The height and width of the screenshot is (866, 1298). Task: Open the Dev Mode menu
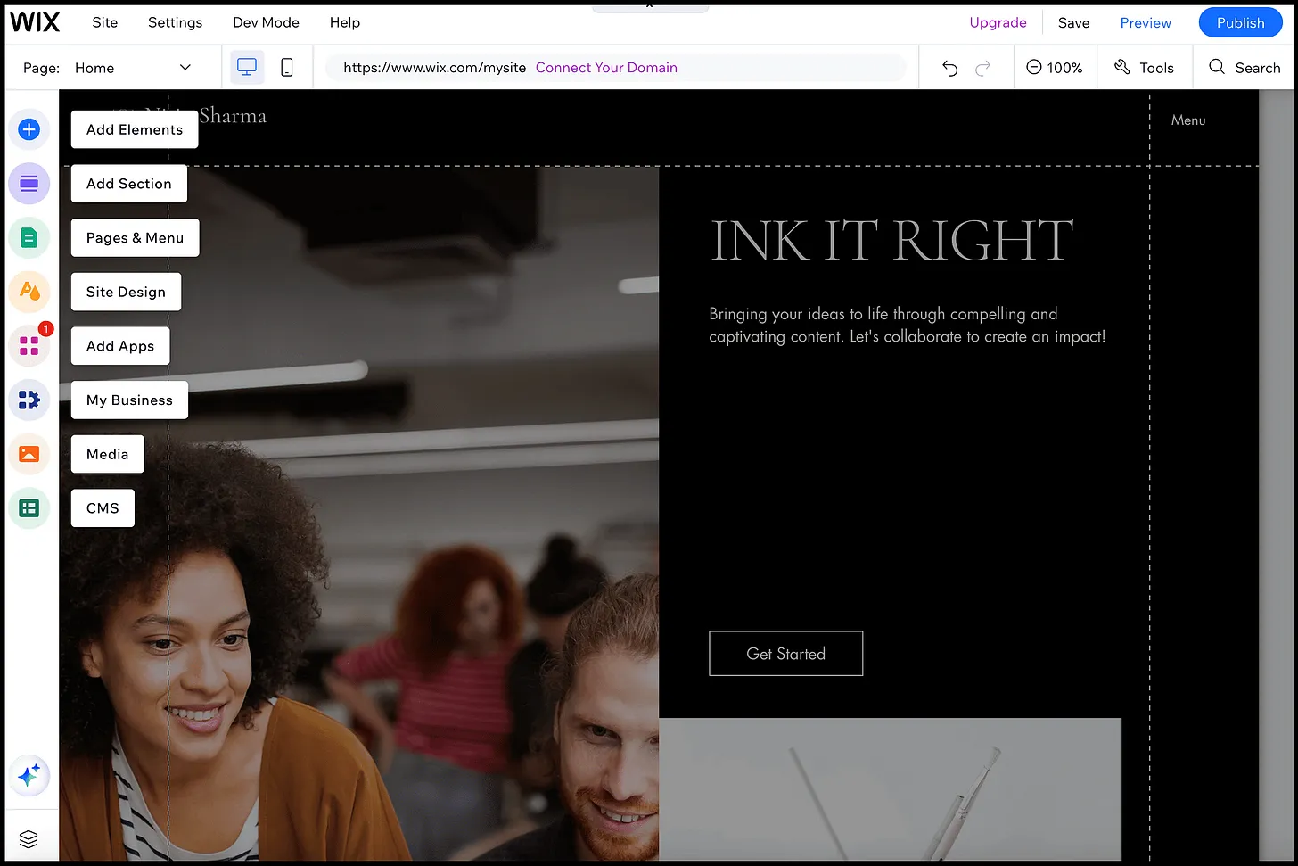(266, 22)
